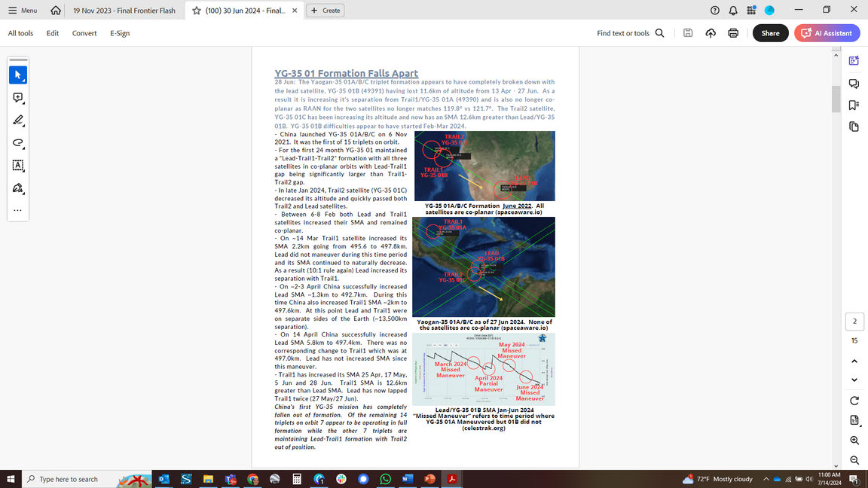868x488 pixels.
Task: Open the Windows Start button
Action: click(x=11, y=479)
